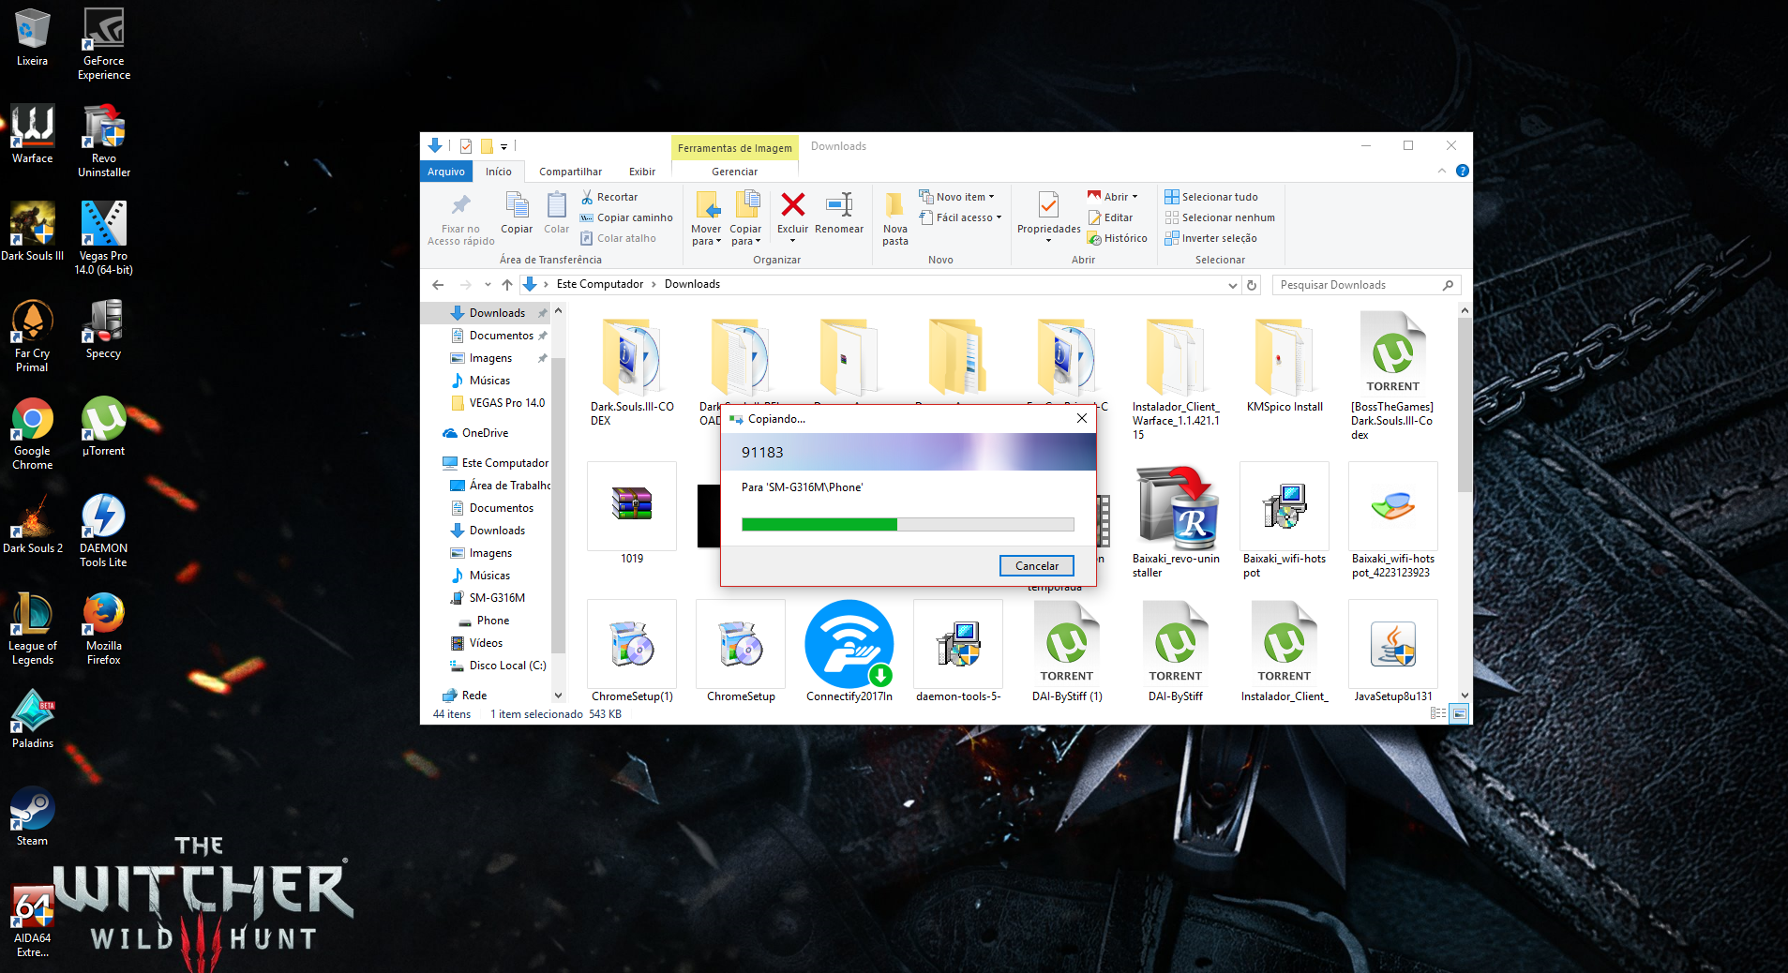Click Selecionar nenhum

[x=1220, y=217]
